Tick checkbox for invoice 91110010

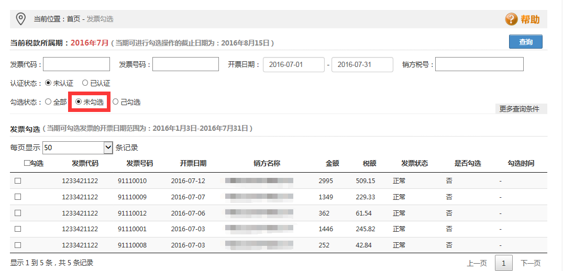point(18,181)
